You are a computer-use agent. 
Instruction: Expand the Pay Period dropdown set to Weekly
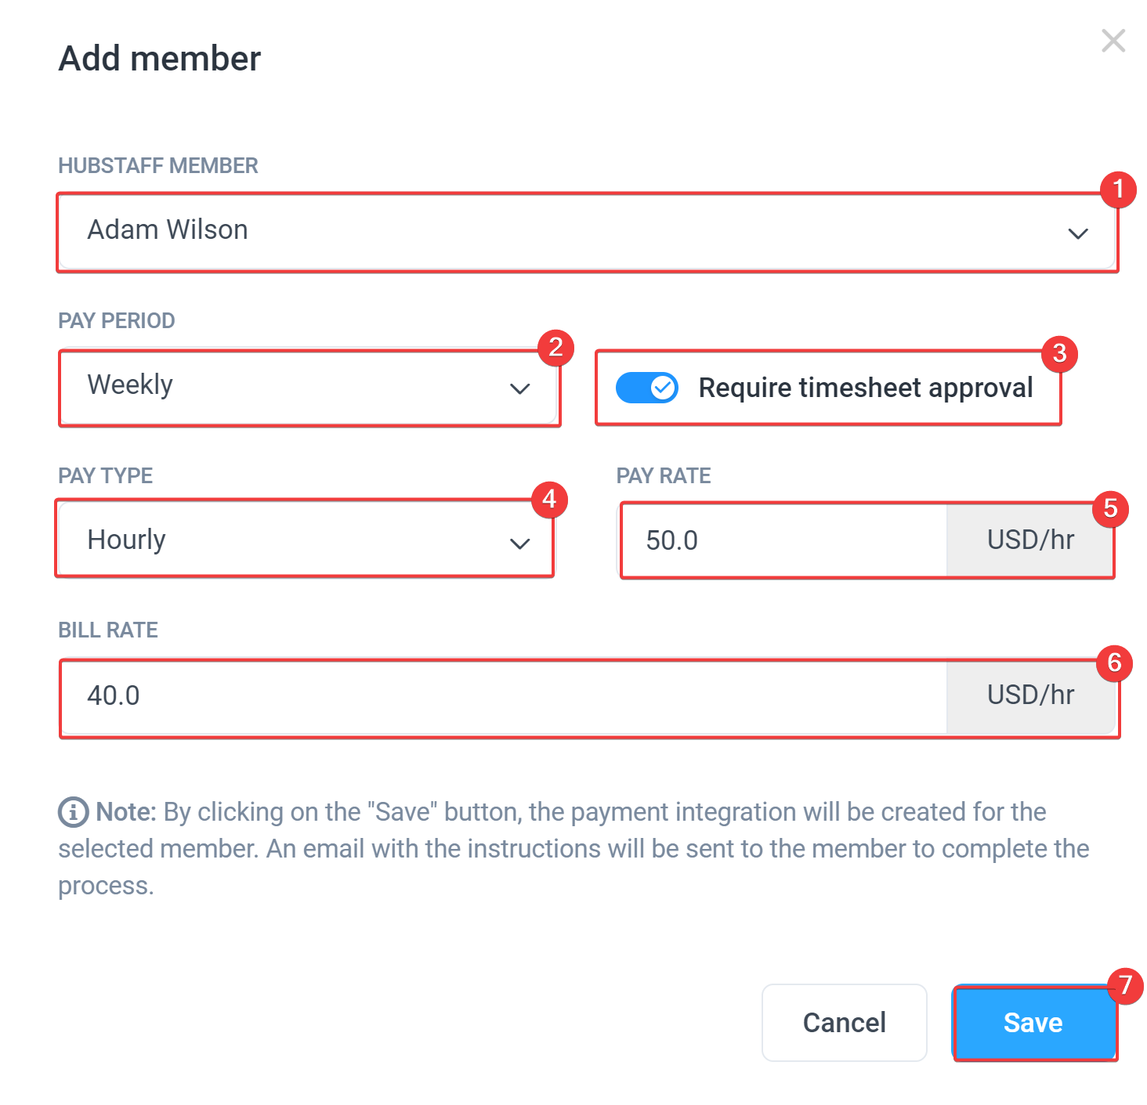tap(309, 387)
